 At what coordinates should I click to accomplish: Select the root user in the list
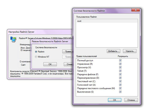coord(107,21)
